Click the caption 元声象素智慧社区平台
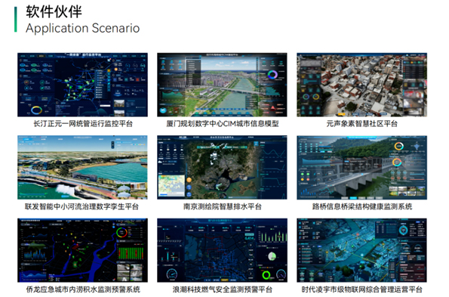Screen dimensions: 449x297 pyautogui.click(x=362, y=123)
